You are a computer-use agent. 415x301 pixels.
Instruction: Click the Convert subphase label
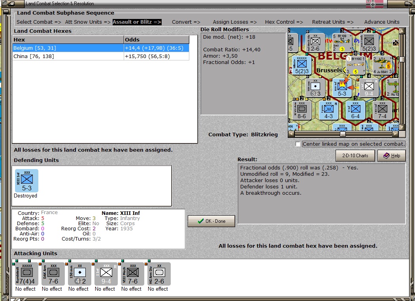point(186,22)
